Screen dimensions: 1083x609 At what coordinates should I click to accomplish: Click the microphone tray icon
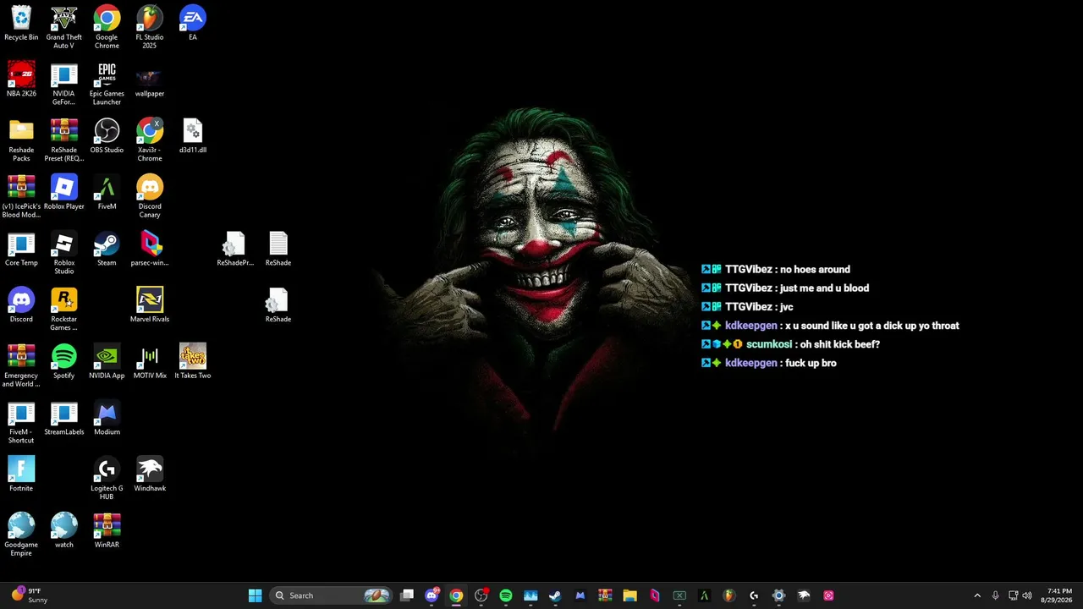click(x=995, y=595)
